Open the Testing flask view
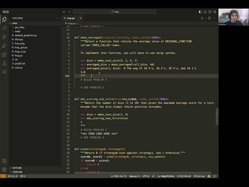 click(x=4, y=63)
